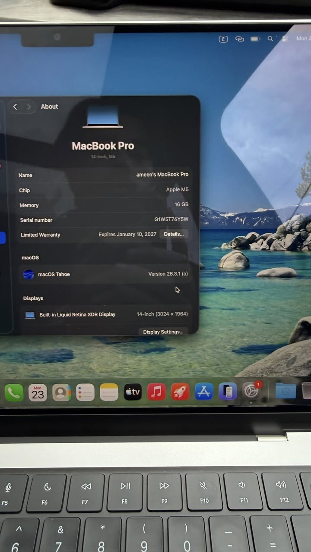Screen dimensions: 311x552
Task: Open App Store from the Dock
Action: [x=204, y=392]
